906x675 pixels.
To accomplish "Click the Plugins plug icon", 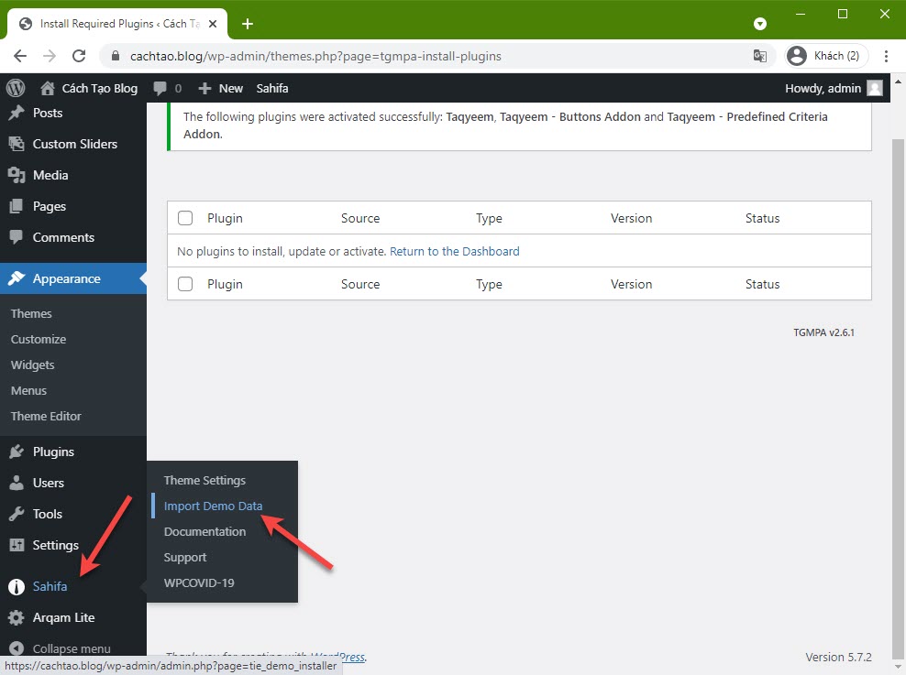I will pyautogui.click(x=17, y=452).
